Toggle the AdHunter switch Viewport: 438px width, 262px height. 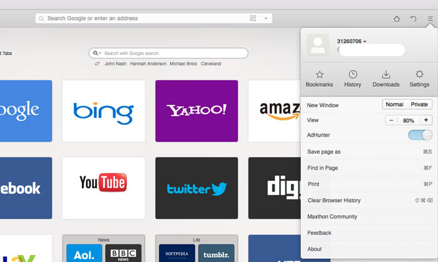pos(420,135)
